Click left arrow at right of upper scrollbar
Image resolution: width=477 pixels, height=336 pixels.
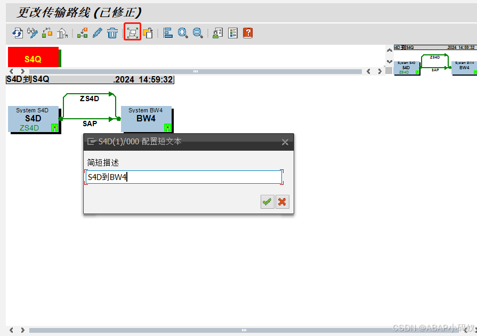pos(368,71)
